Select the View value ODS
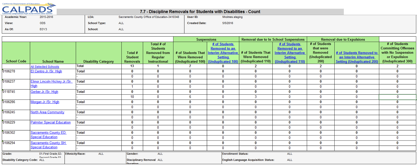 pos(43,23)
